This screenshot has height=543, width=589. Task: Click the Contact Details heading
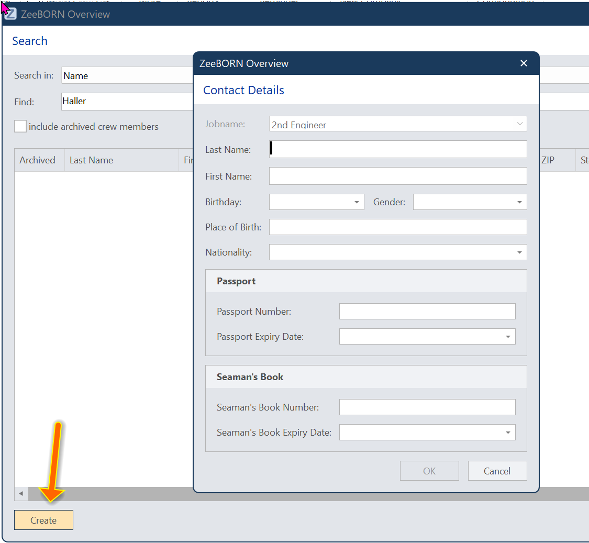243,90
